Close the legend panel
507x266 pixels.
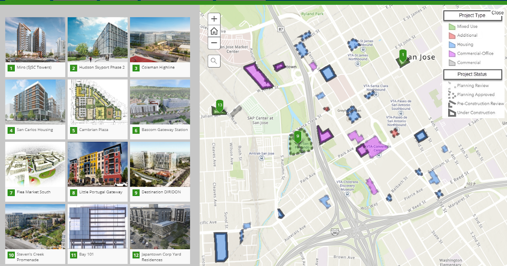click(498, 13)
